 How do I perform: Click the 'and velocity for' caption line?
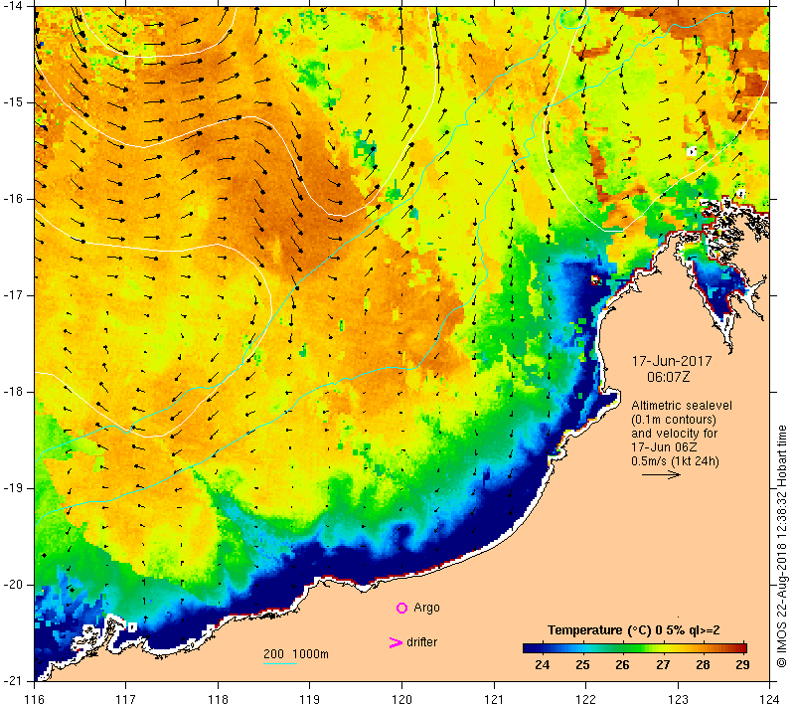pyautogui.click(x=675, y=434)
